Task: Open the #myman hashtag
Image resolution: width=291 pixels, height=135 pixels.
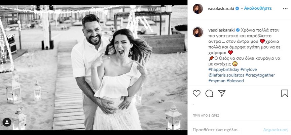Action: (x=217, y=81)
